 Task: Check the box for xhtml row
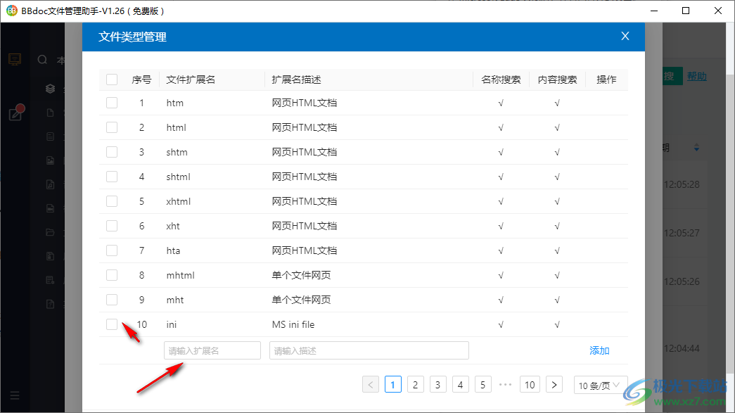[112, 201]
